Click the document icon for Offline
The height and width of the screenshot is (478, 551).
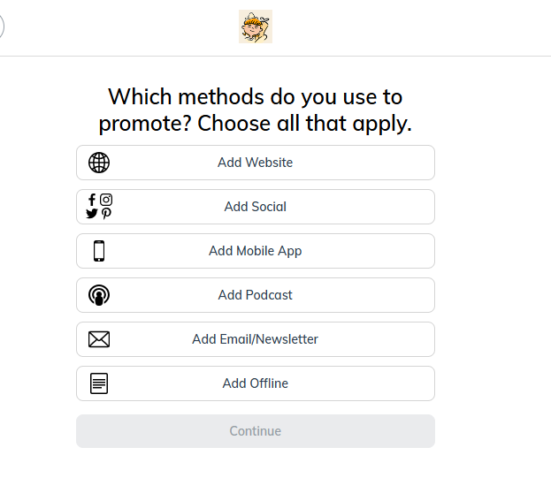99,383
